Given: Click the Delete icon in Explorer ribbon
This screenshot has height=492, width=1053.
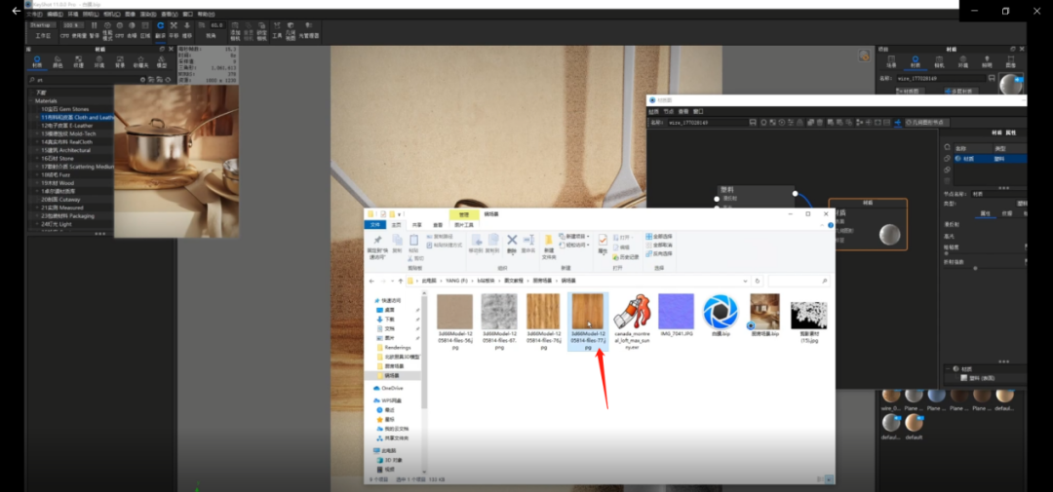Looking at the screenshot, I should pyautogui.click(x=512, y=243).
